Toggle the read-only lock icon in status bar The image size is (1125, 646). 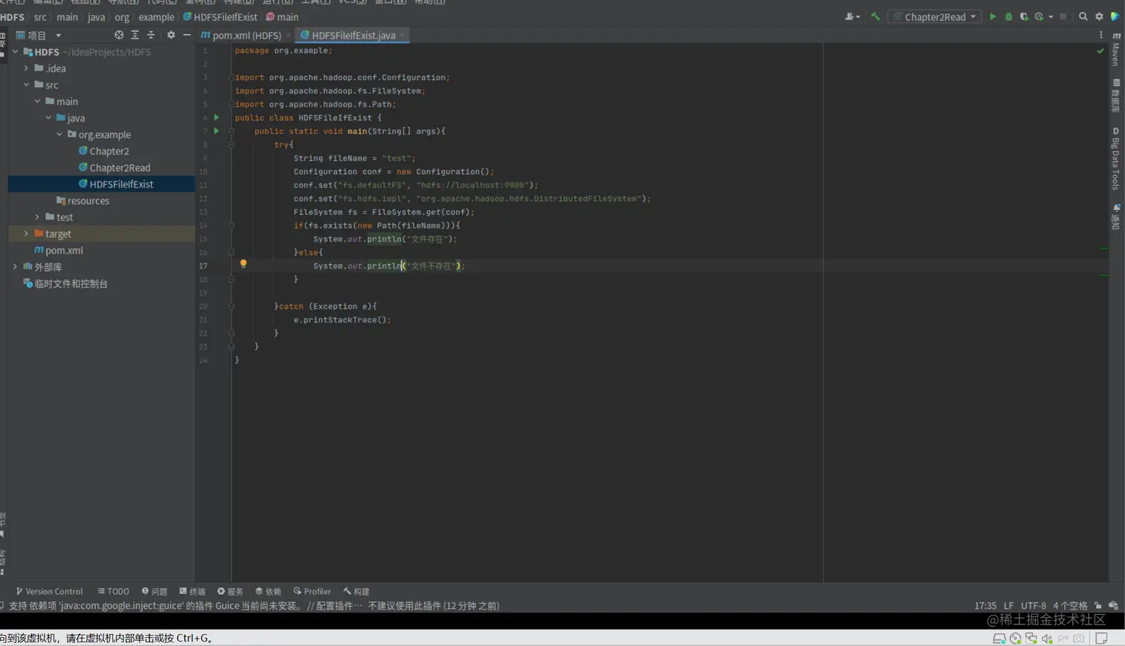1097,606
